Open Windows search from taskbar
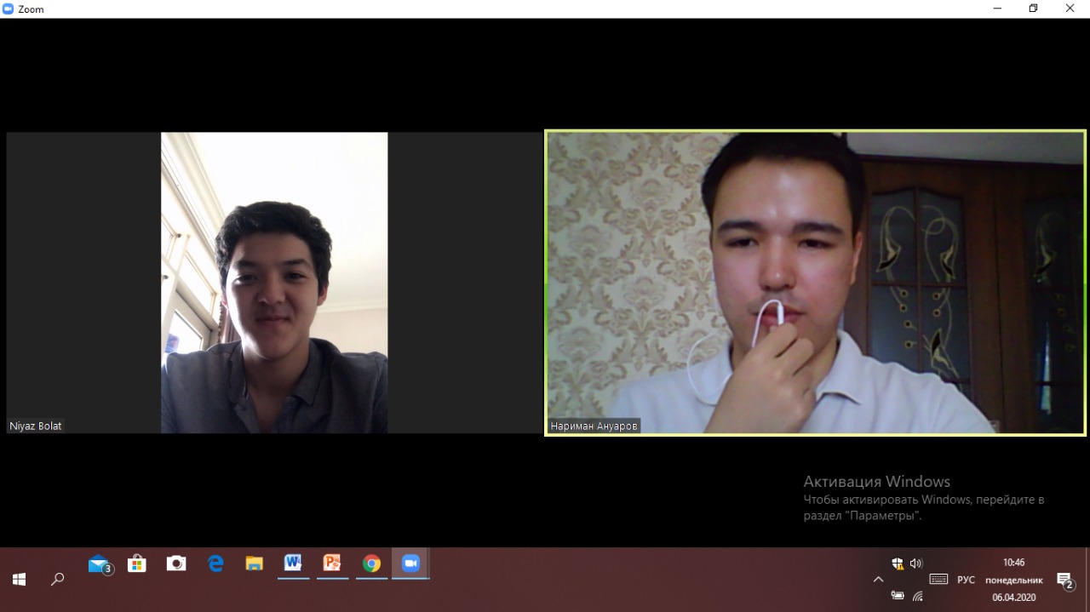 [57, 580]
